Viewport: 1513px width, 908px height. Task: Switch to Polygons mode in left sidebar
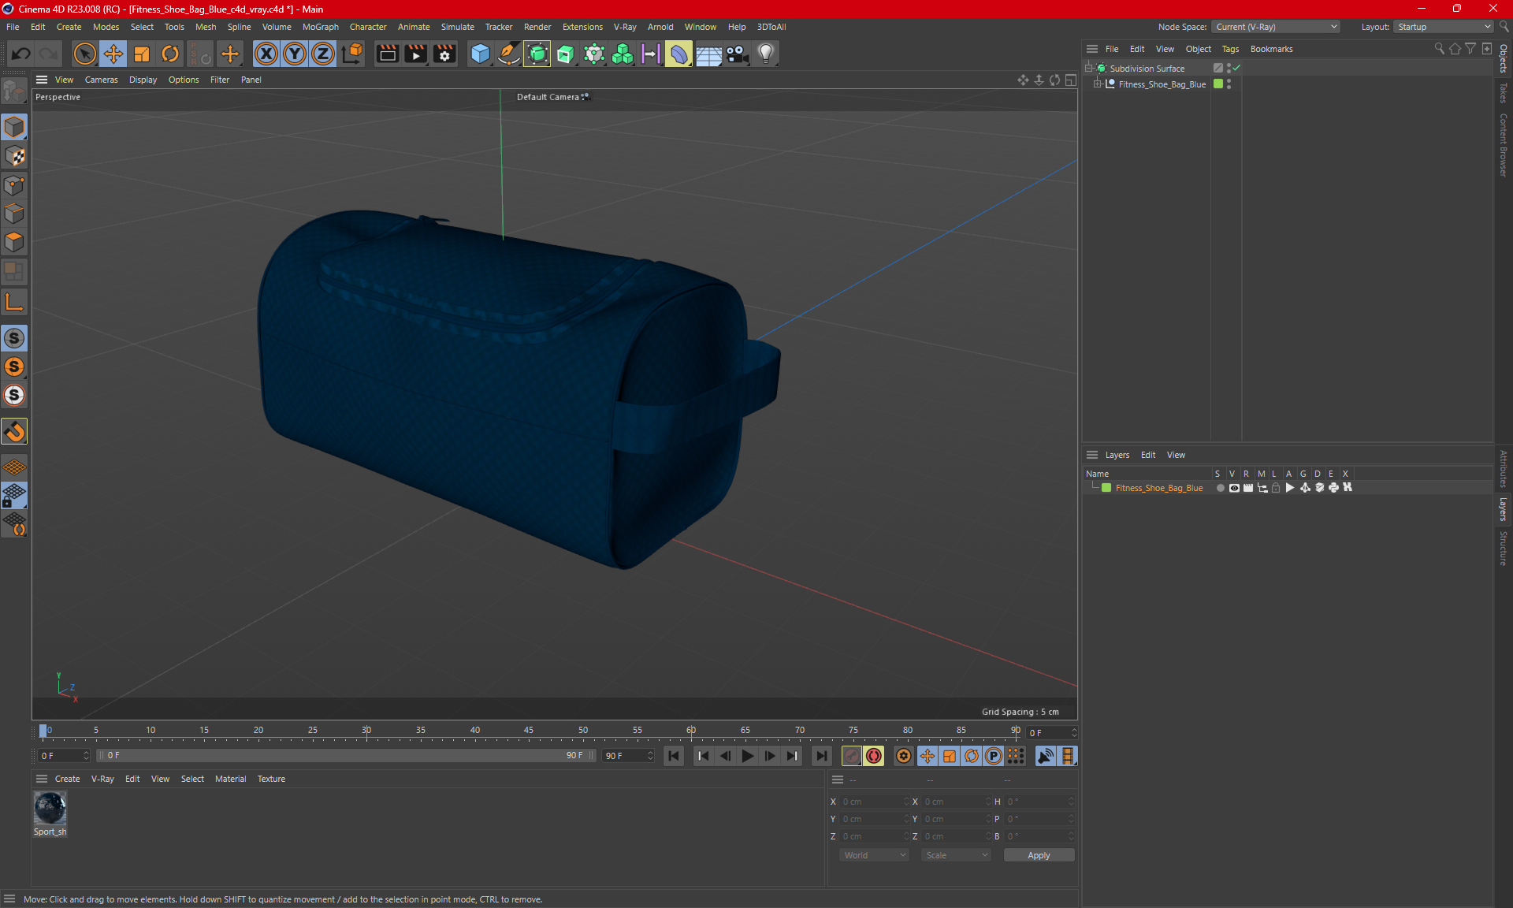pyautogui.click(x=14, y=242)
